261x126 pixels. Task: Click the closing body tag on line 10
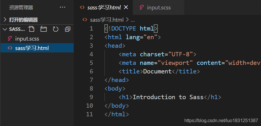117,106
